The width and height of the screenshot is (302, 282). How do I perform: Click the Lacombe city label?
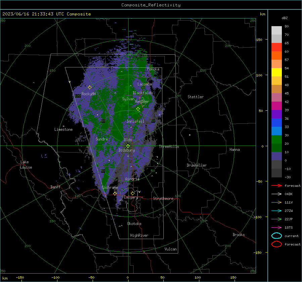coord(145,84)
